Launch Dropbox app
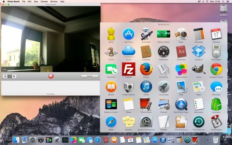The image size is (232, 145). pyautogui.click(x=199, y=52)
